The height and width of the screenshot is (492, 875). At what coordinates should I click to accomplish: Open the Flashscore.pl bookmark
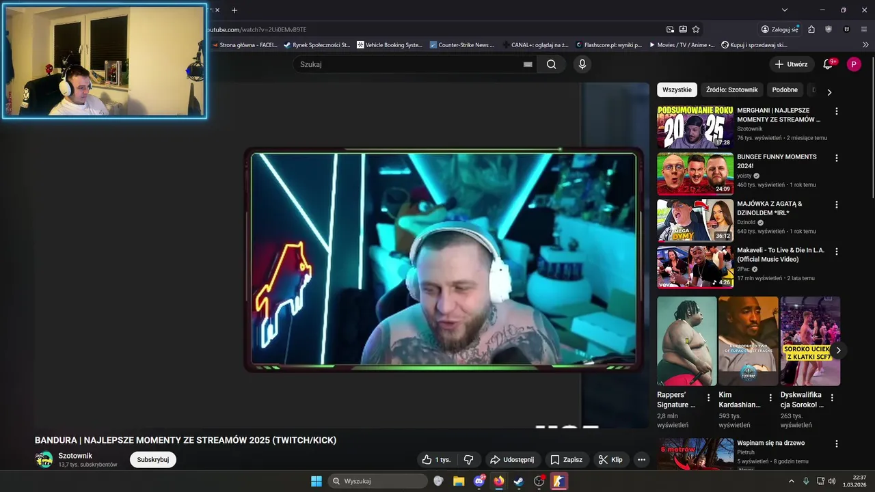coord(608,45)
